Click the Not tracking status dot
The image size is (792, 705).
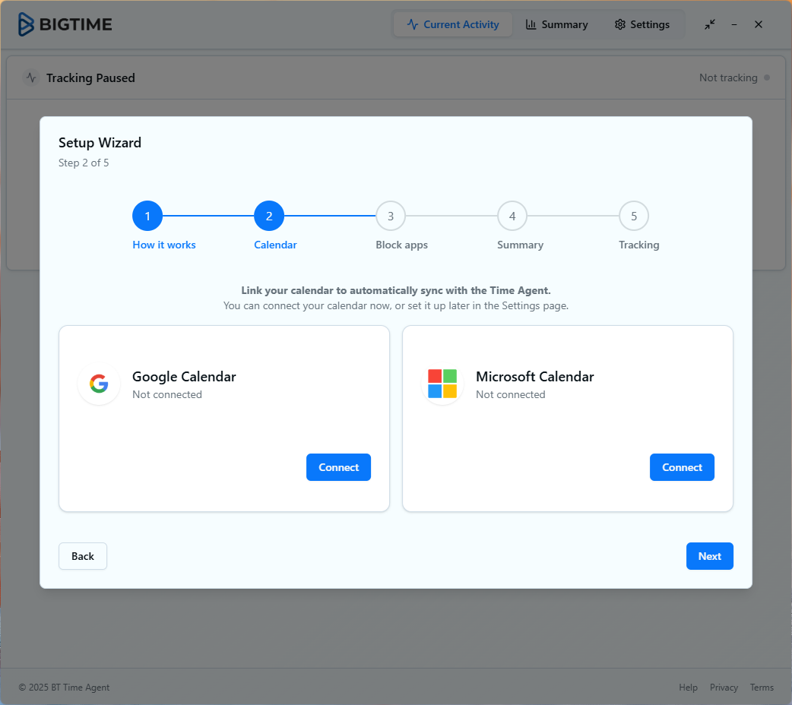pyautogui.click(x=767, y=77)
